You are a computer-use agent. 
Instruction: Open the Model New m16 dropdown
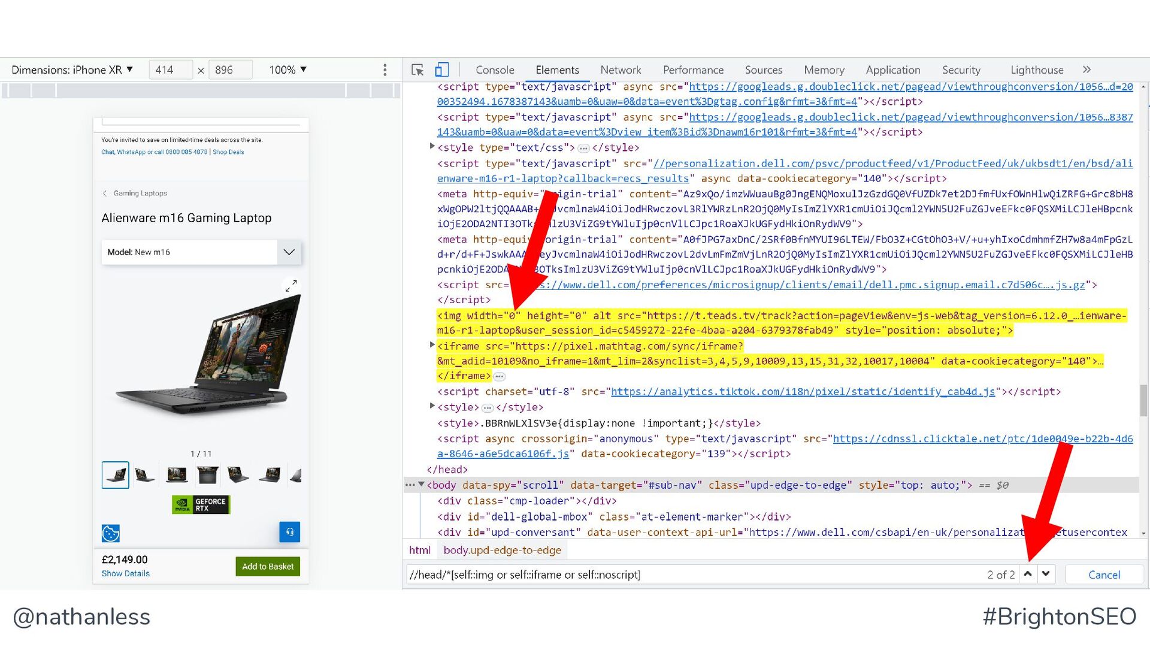pyautogui.click(x=201, y=252)
